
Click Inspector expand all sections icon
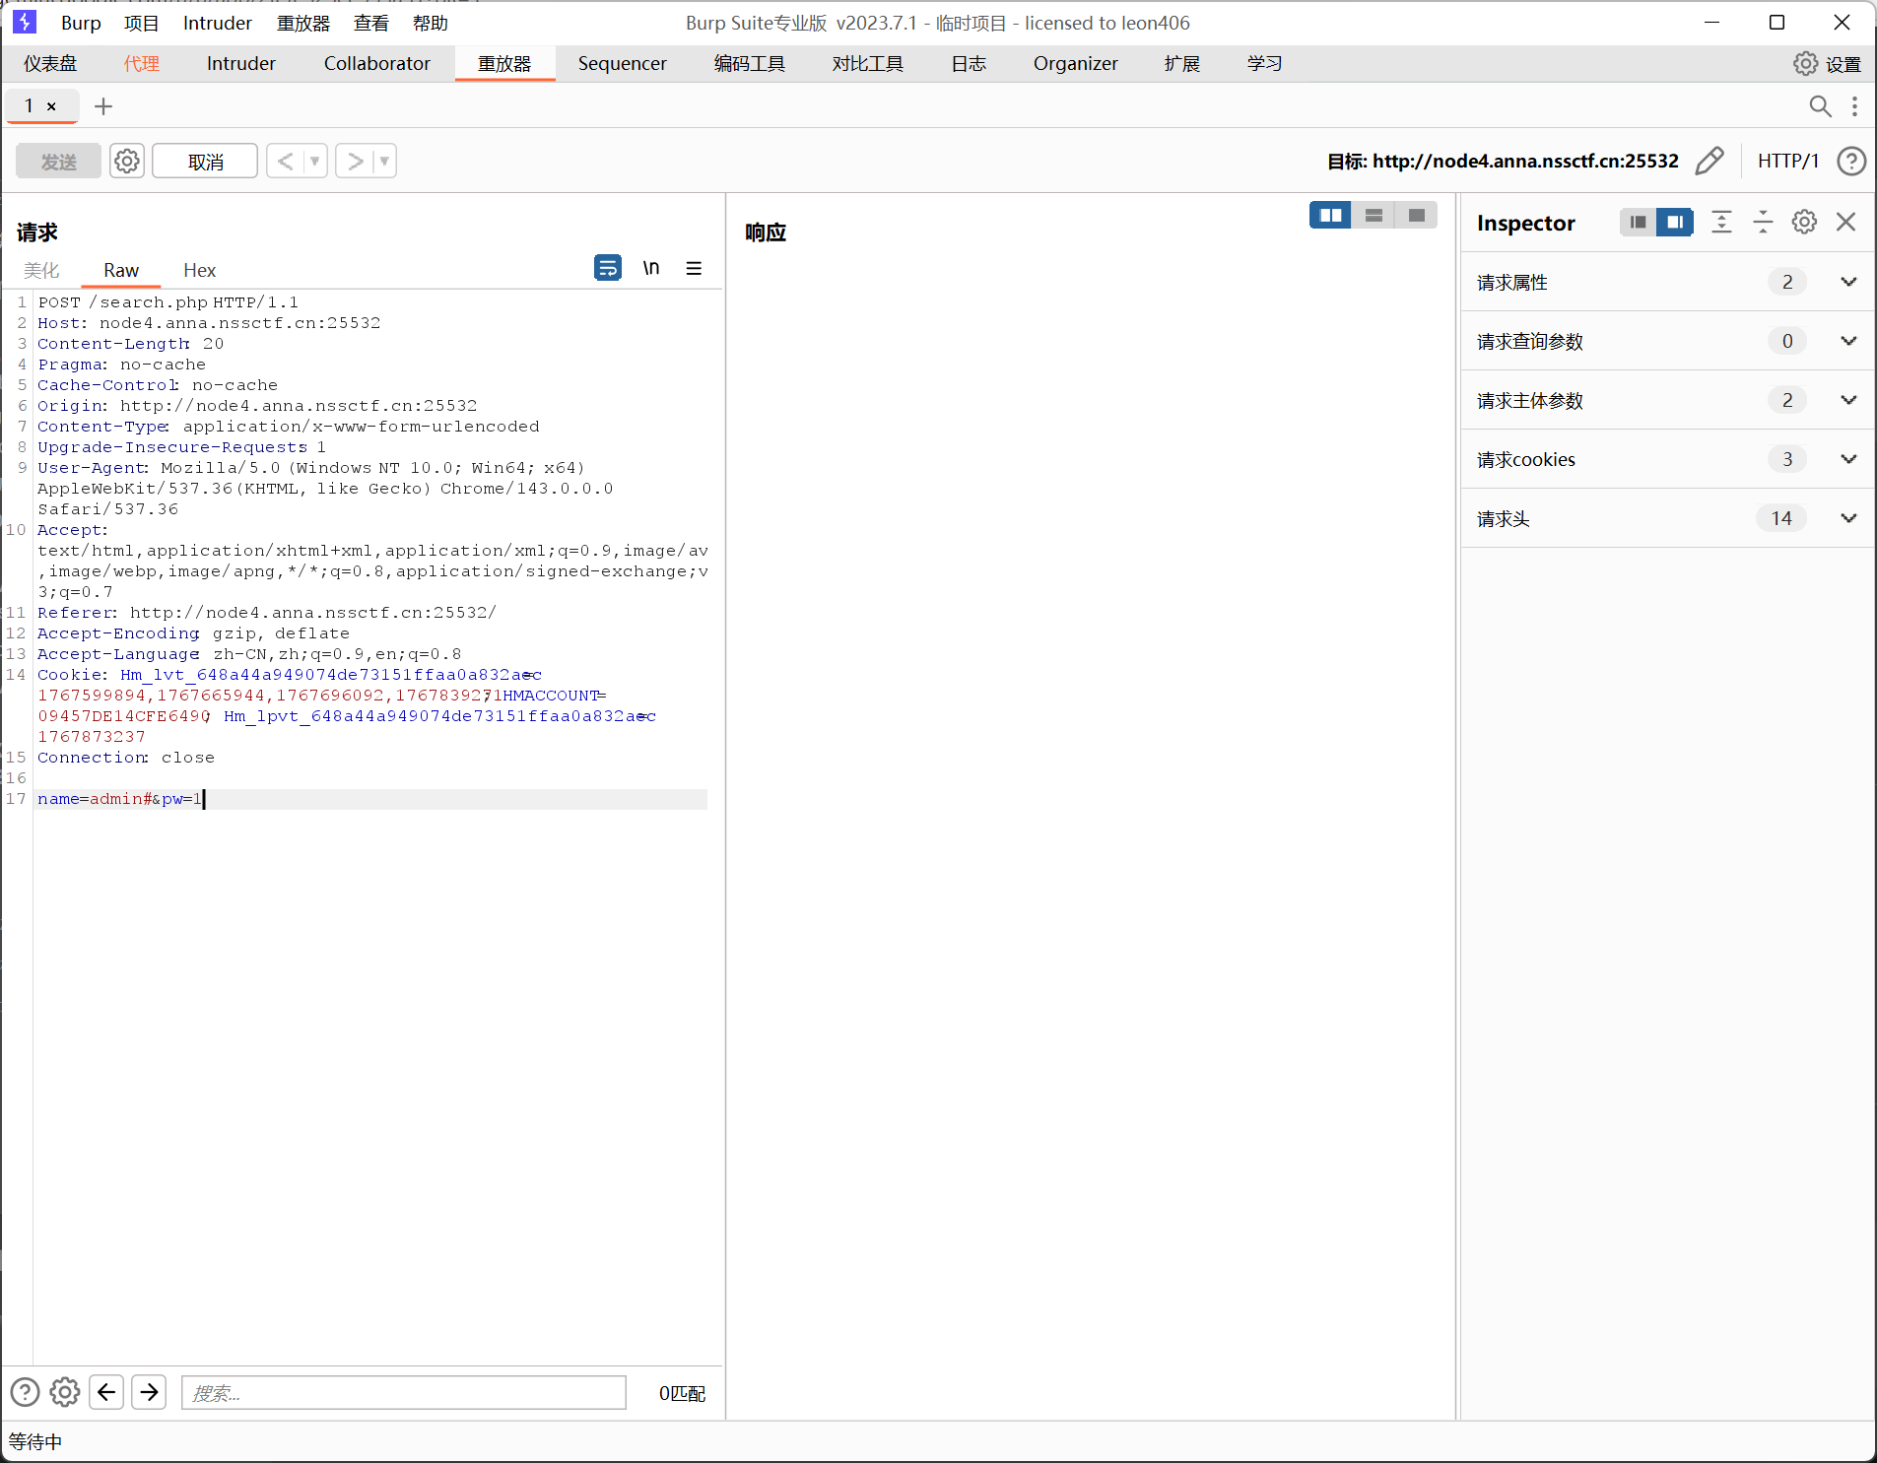[x=1721, y=223]
